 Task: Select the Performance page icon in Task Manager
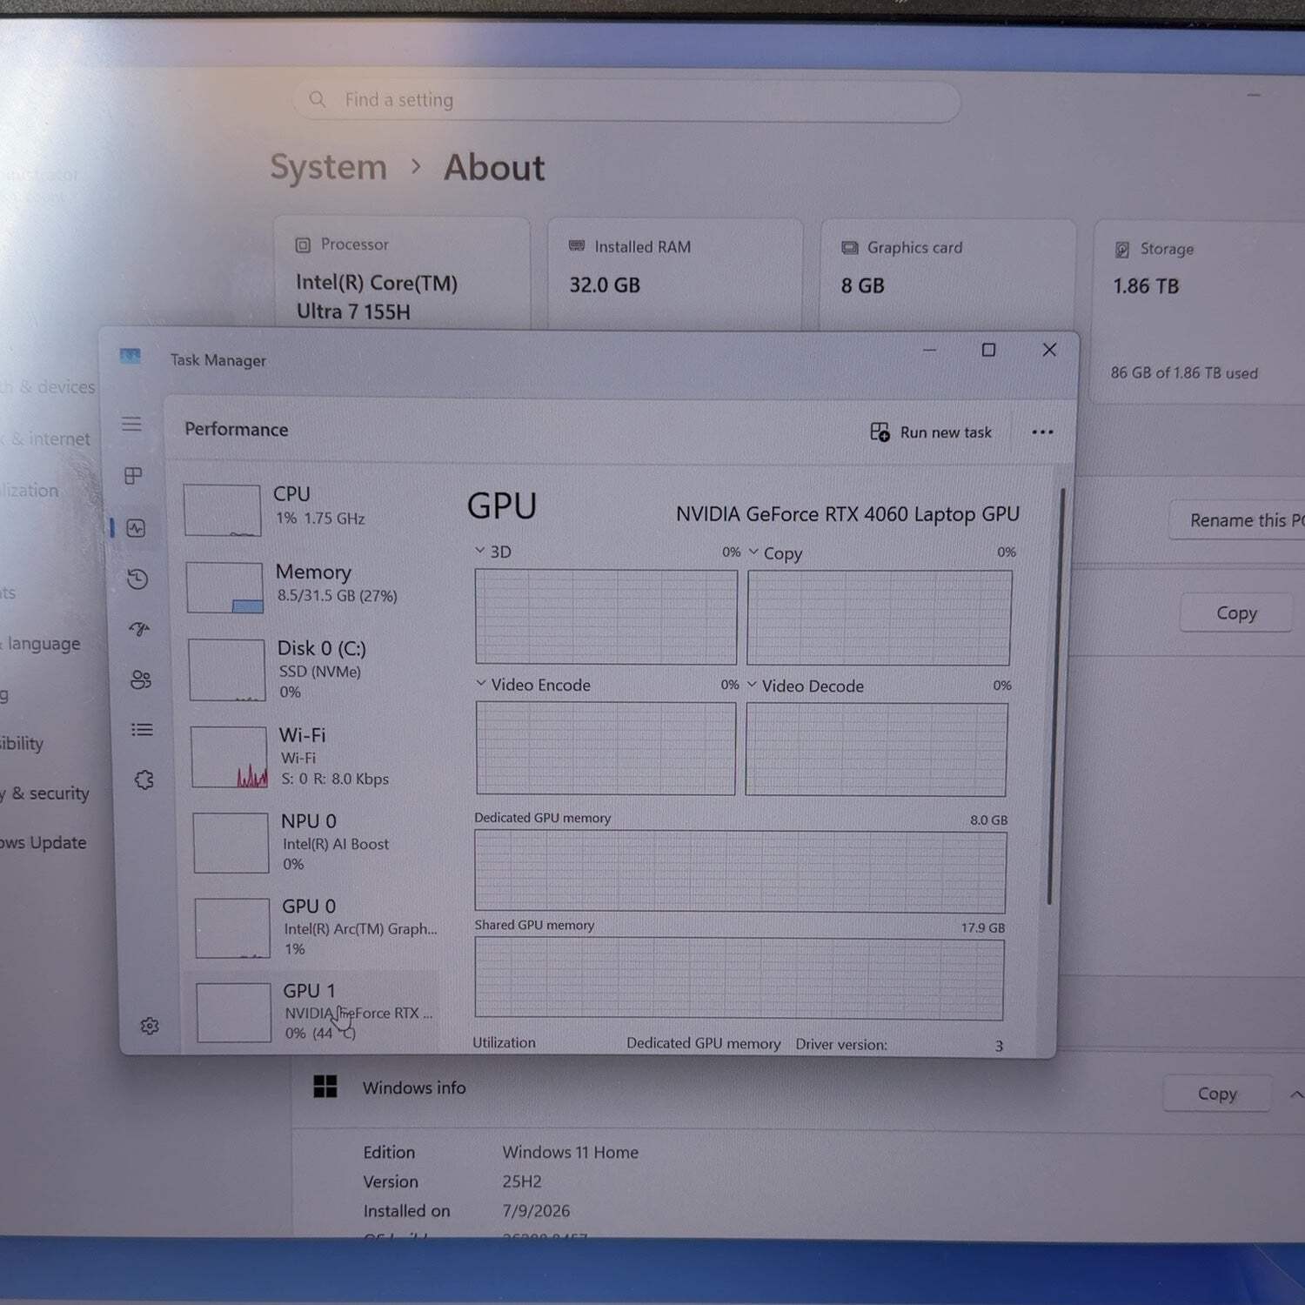tap(136, 528)
